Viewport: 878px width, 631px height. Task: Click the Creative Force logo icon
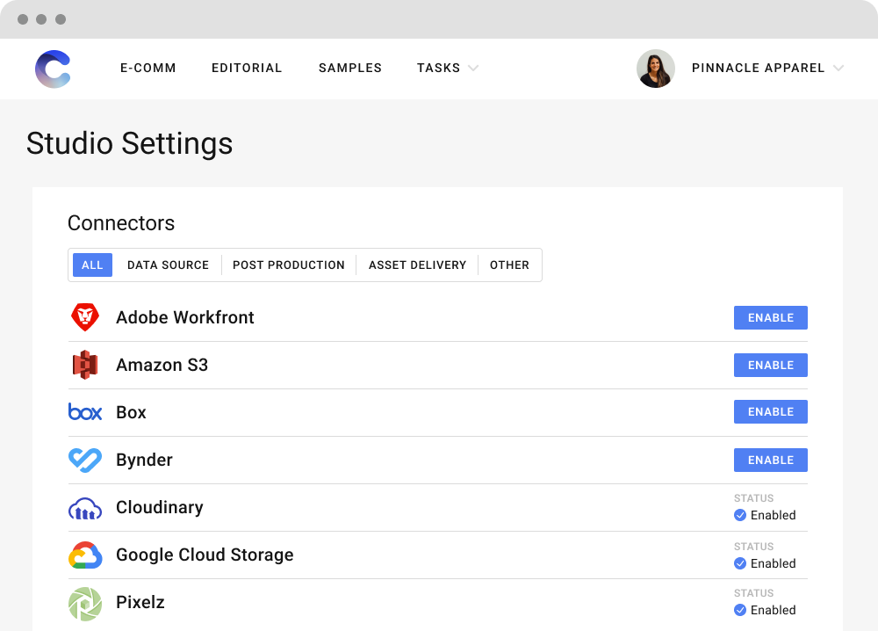(x=53, y=69)
